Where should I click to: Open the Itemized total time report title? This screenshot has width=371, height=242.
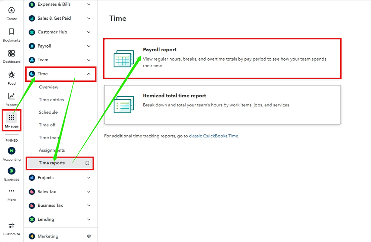[175, 96]
